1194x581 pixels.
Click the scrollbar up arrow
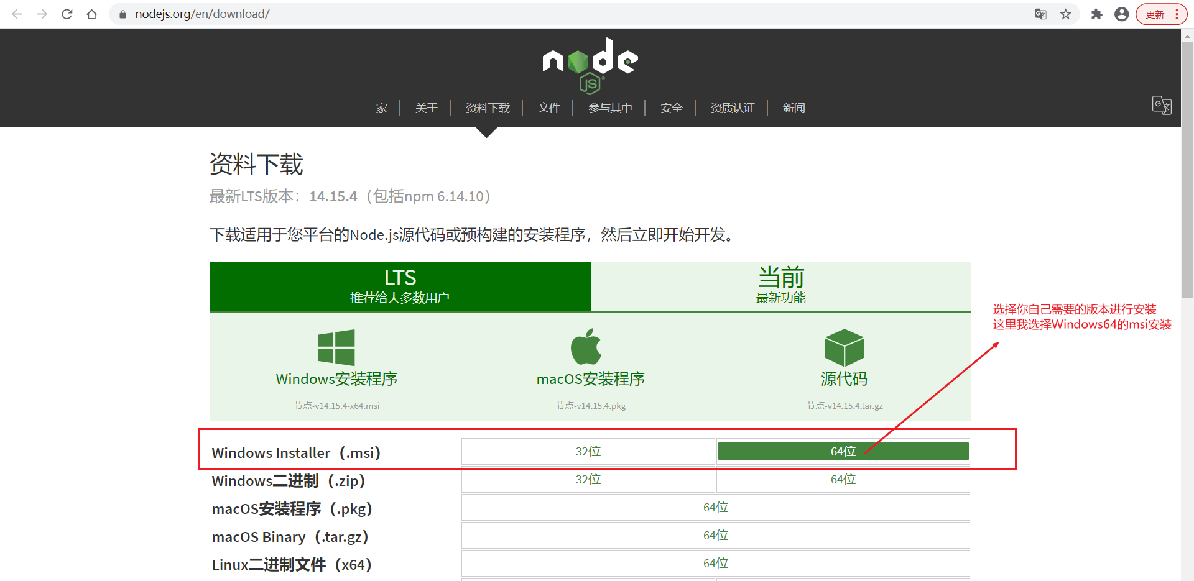[1187, 36]
